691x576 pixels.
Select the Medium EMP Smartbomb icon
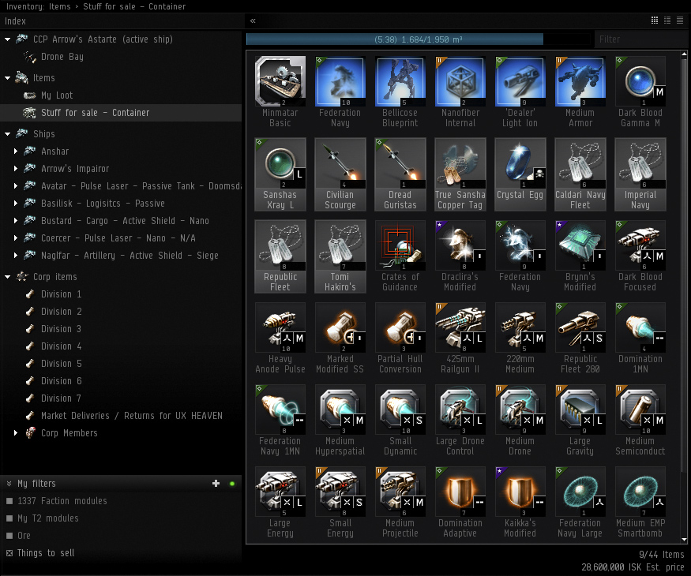point(640,492)
